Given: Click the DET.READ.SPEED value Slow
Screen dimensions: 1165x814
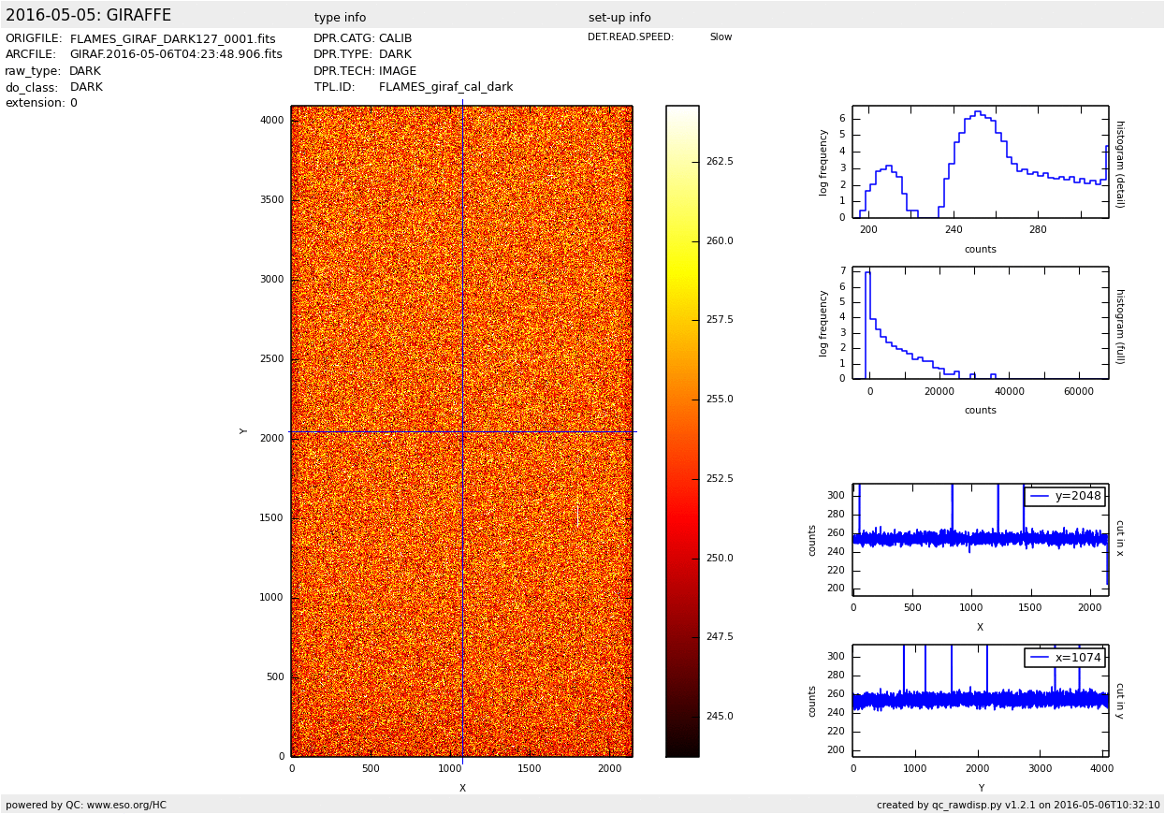Looking at the screenshot, I should [x=721, y=37].
